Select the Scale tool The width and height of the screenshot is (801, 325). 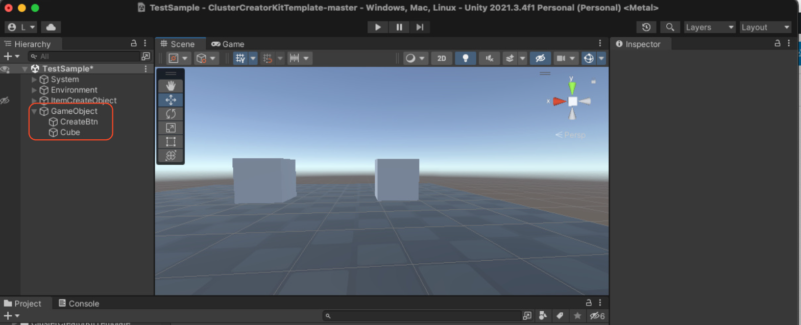coord(171,128)
